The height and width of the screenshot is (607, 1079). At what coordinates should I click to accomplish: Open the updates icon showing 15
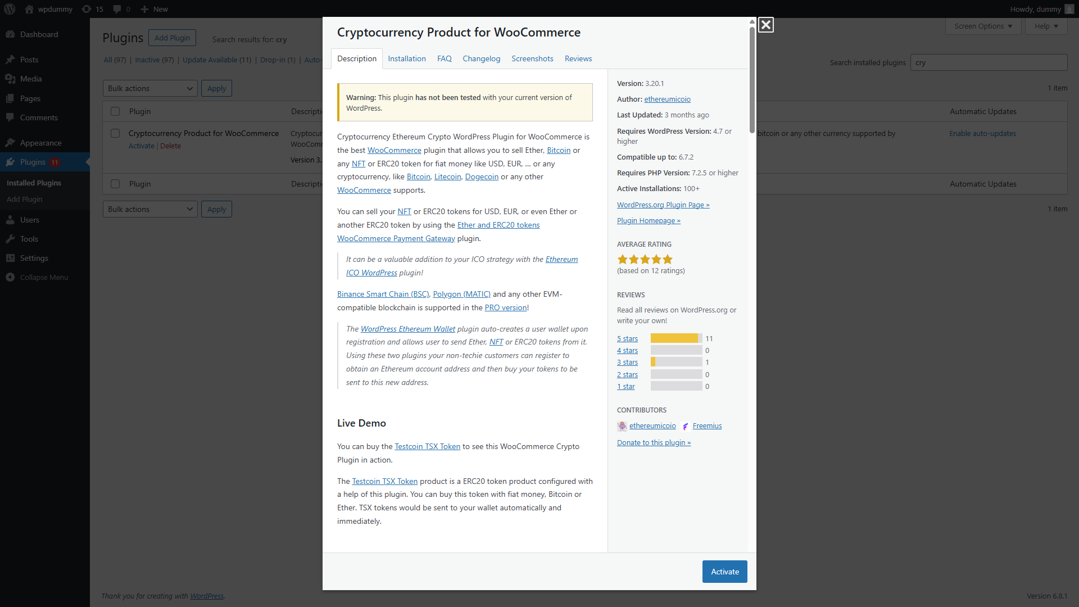click(x=86, y=9)
